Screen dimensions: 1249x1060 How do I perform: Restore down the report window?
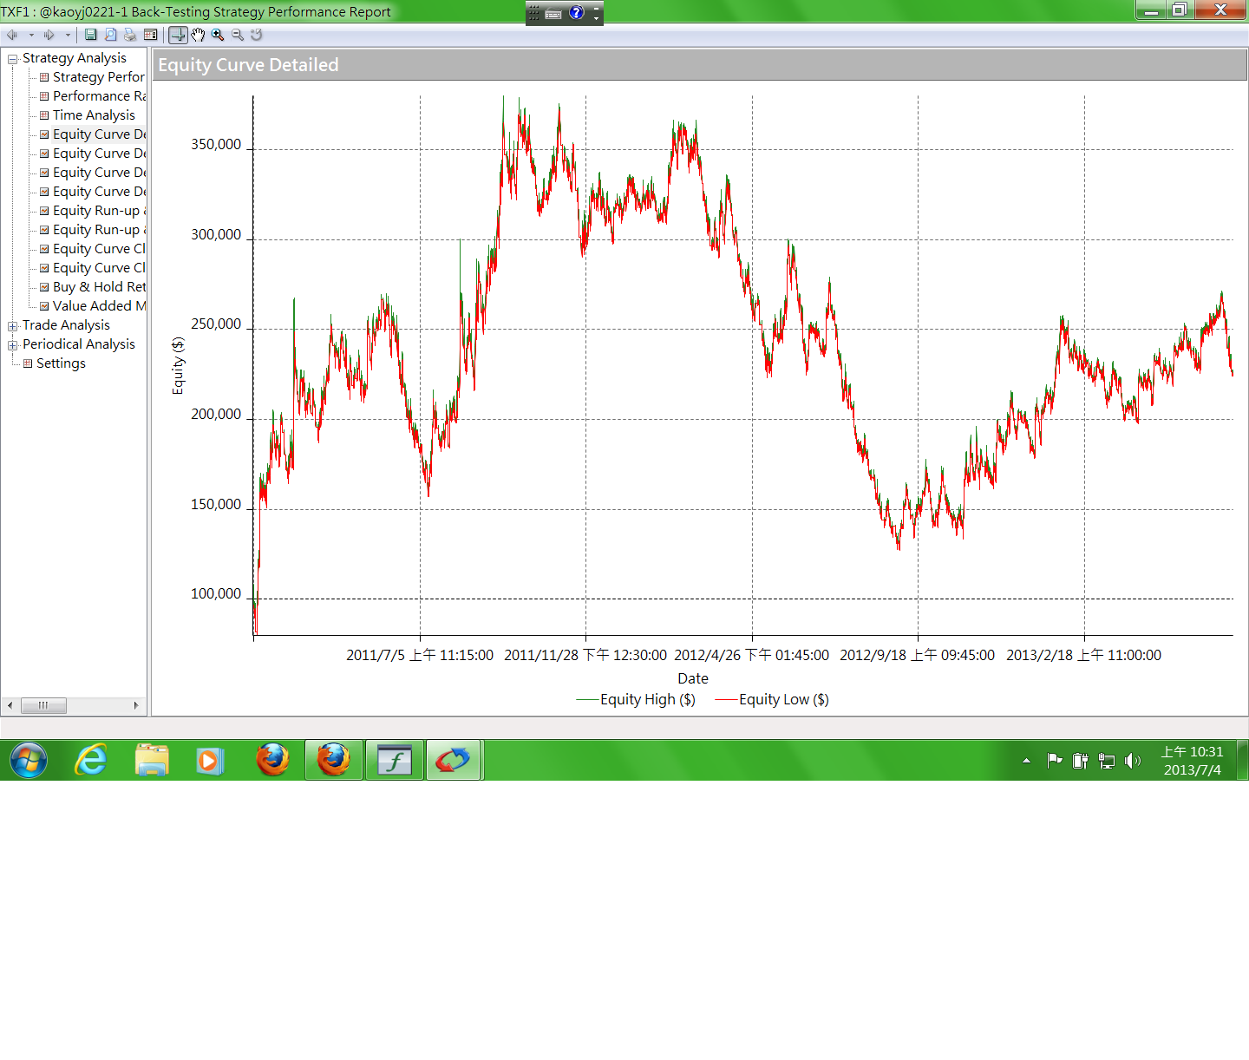coord(1179,10)
